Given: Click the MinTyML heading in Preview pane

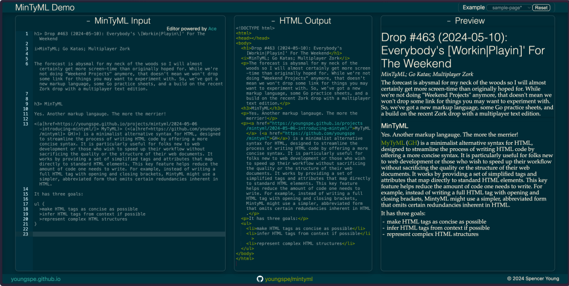Looking at the screenshot, I should tap(396, 126).
